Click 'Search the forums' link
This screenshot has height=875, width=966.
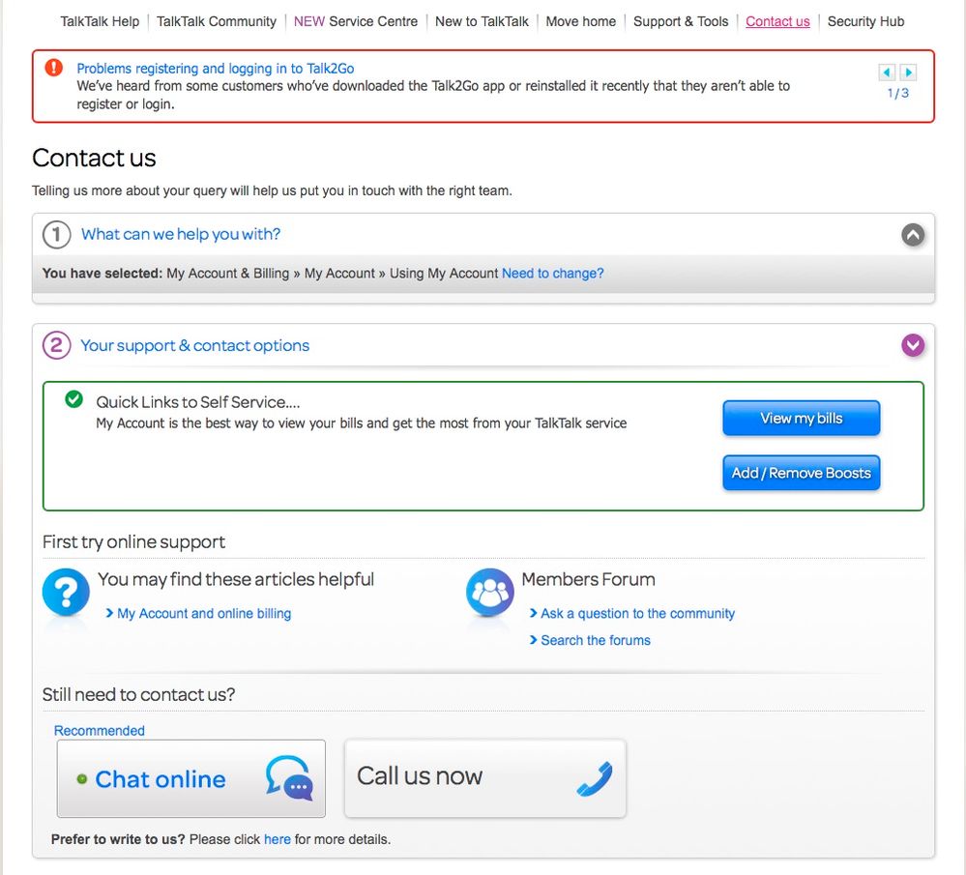pos(595,640)
